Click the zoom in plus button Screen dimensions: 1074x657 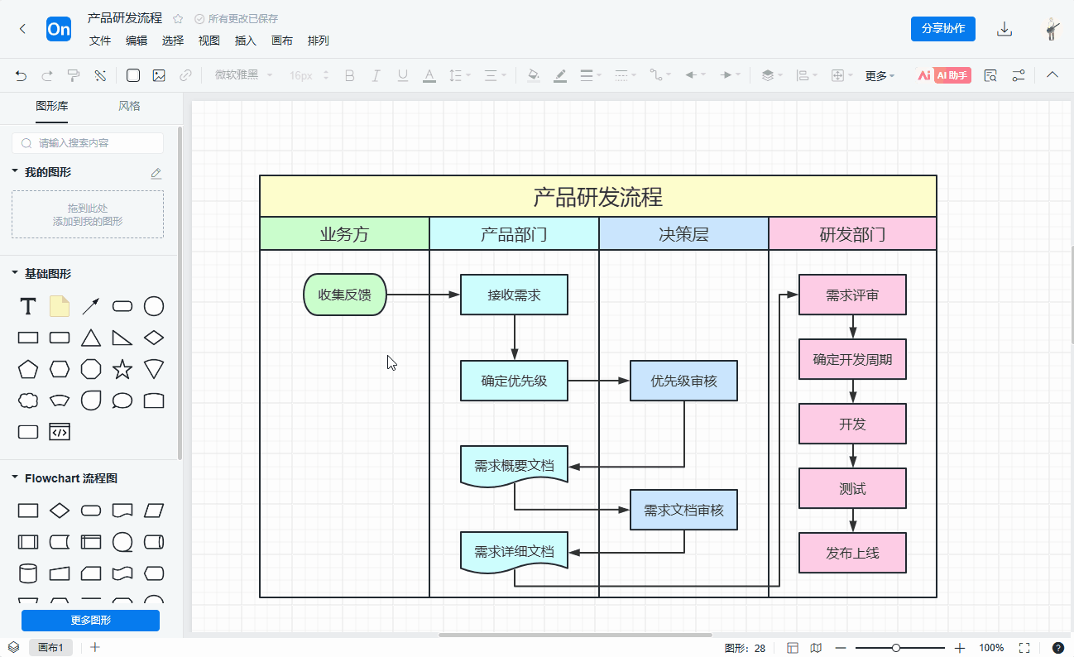click(x=960, y=648)
